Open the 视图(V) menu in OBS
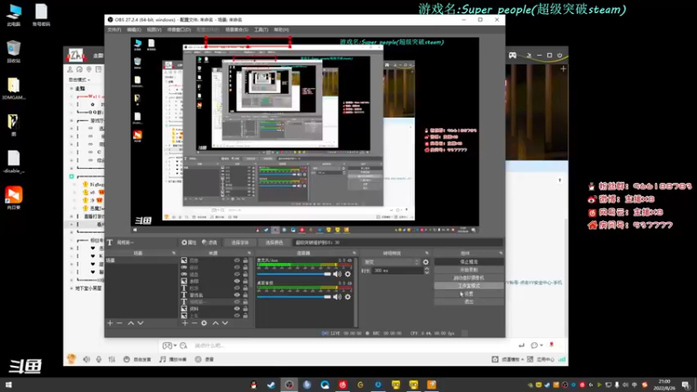697x392 pixels. [x=154, y=30]
